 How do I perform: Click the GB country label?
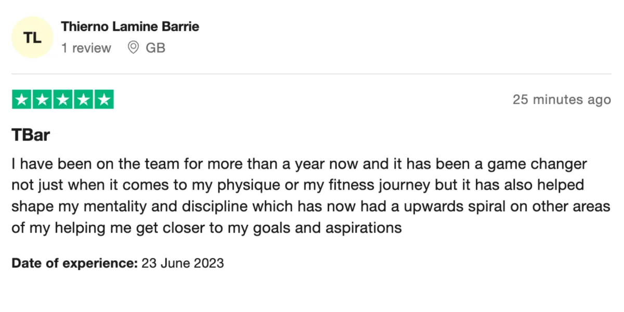(x=155, y=48)
